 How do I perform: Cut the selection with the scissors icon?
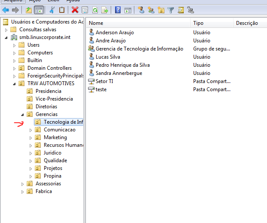tap(52, 10)
